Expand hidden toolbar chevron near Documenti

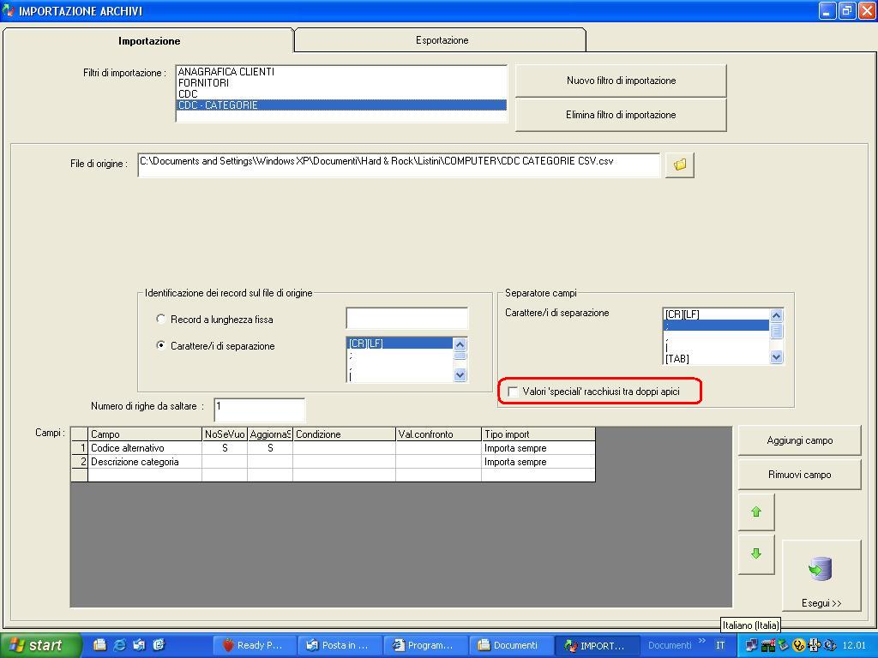click(701, 641)
